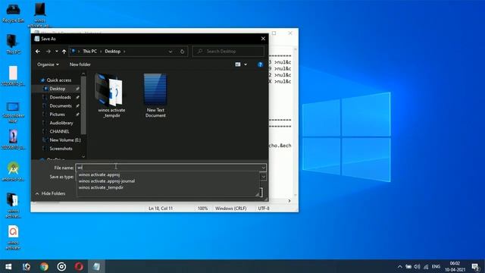Change the view layout icon
The height and width of the screenshot is (273, 485).
[x=237, y=64]
